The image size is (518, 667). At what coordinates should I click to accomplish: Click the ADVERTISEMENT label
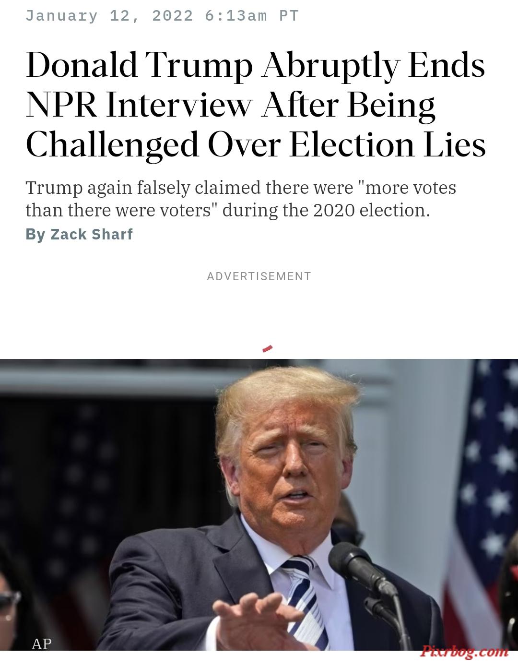(259, 276)
